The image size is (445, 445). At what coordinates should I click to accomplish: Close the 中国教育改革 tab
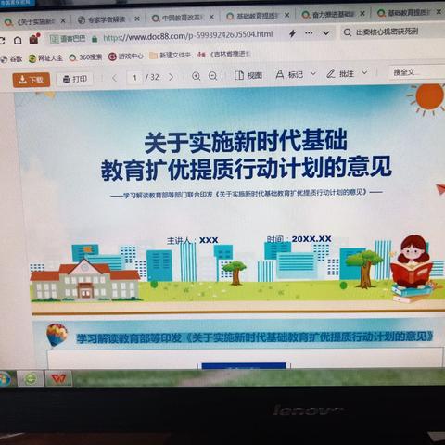tap(211, 17)
